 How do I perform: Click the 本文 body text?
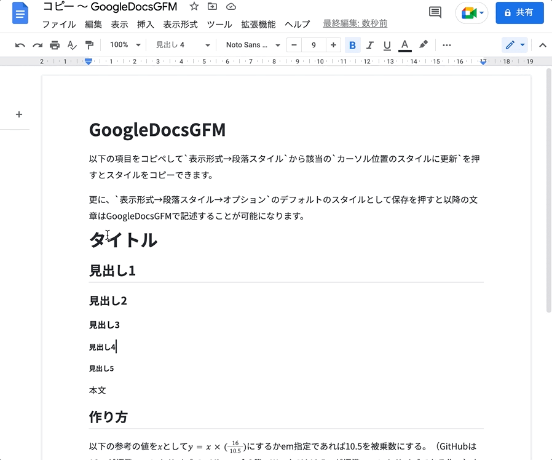point(98,391)
